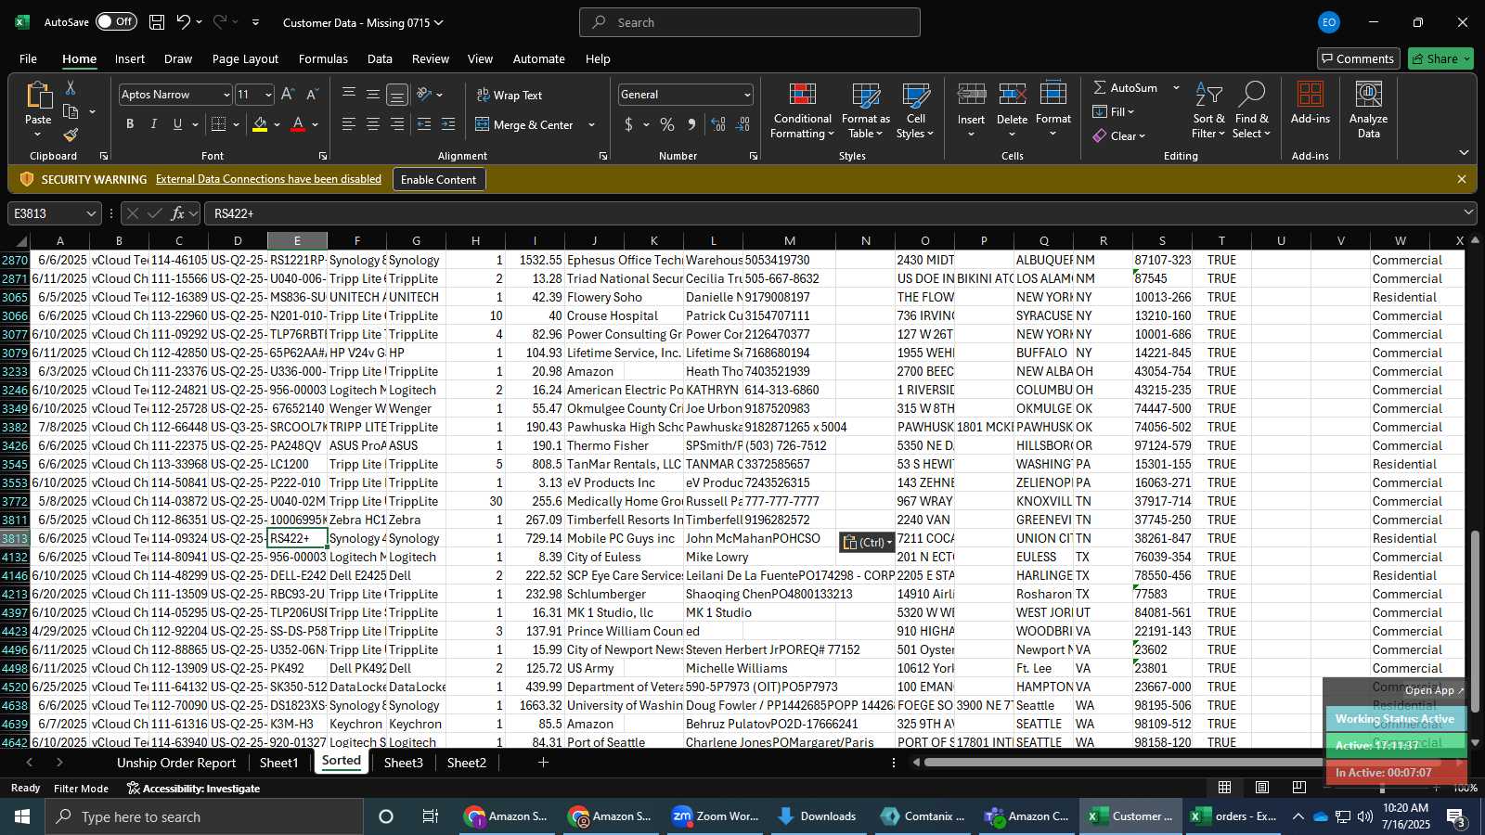Open font size dropdown showing 11

(268, 95)
